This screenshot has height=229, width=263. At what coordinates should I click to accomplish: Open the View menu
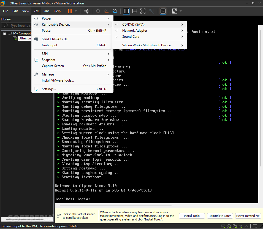pyautogui.click(x=26, y=11)
